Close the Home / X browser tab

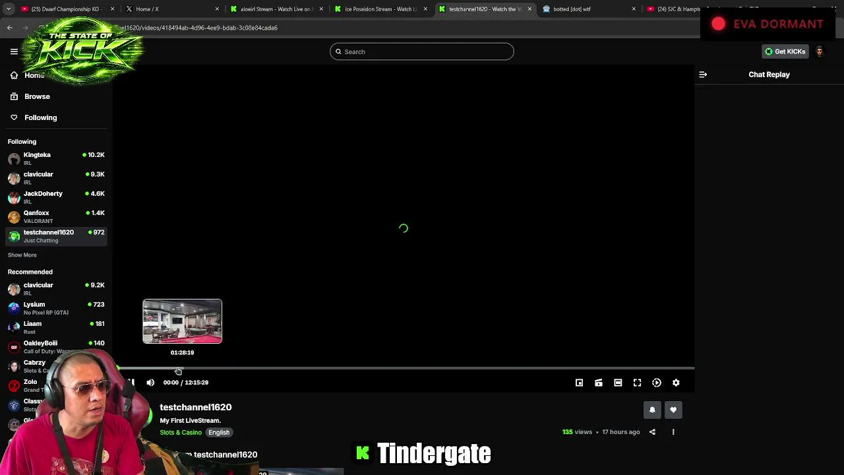[217, 9]
